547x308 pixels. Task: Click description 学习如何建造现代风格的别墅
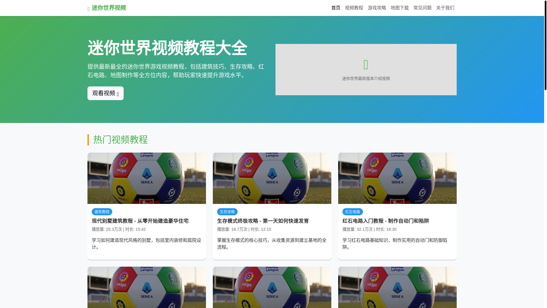coord(147,244)
